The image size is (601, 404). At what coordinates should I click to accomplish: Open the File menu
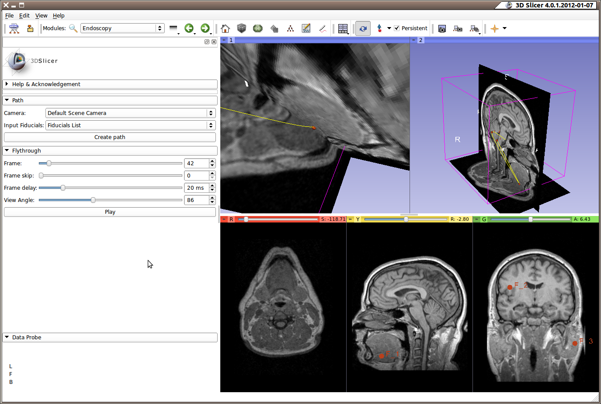tap(9, 16)
